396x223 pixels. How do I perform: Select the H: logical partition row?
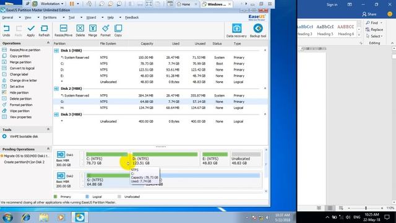point(160,108)
